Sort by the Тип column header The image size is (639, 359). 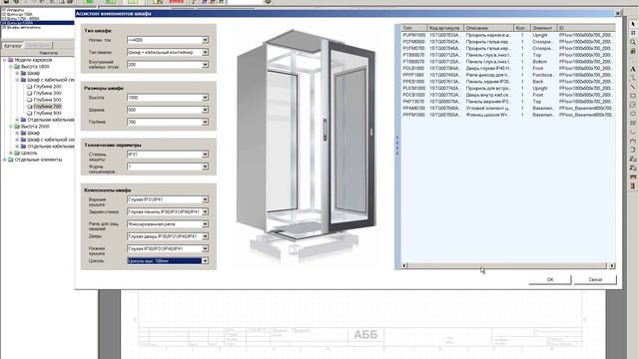413,28
